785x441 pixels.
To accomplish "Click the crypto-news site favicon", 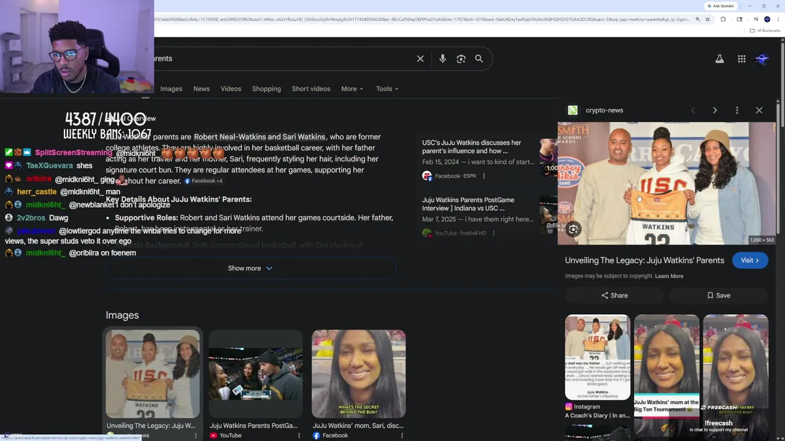I will tap(573, 110).
